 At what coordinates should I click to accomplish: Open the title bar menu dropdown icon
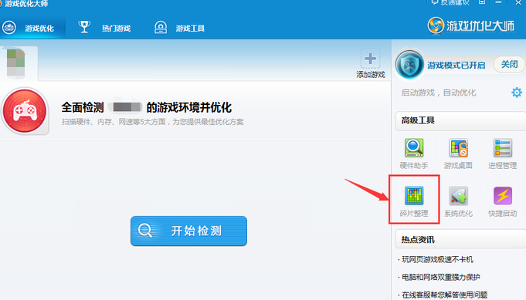point(482,2)
